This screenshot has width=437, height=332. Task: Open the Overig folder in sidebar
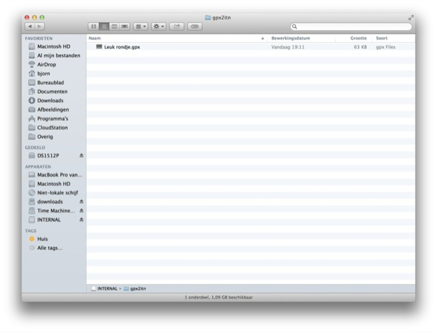pos(45,136)
